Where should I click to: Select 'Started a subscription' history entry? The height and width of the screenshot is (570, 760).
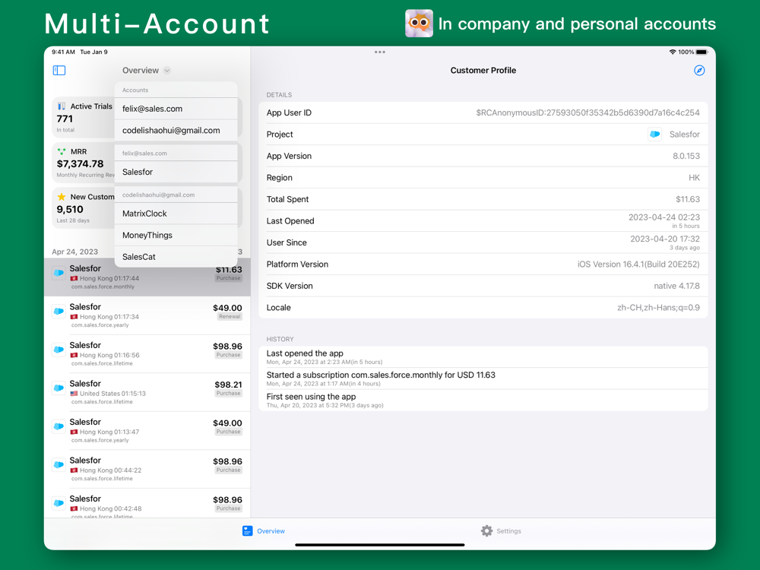pos(483,378)
